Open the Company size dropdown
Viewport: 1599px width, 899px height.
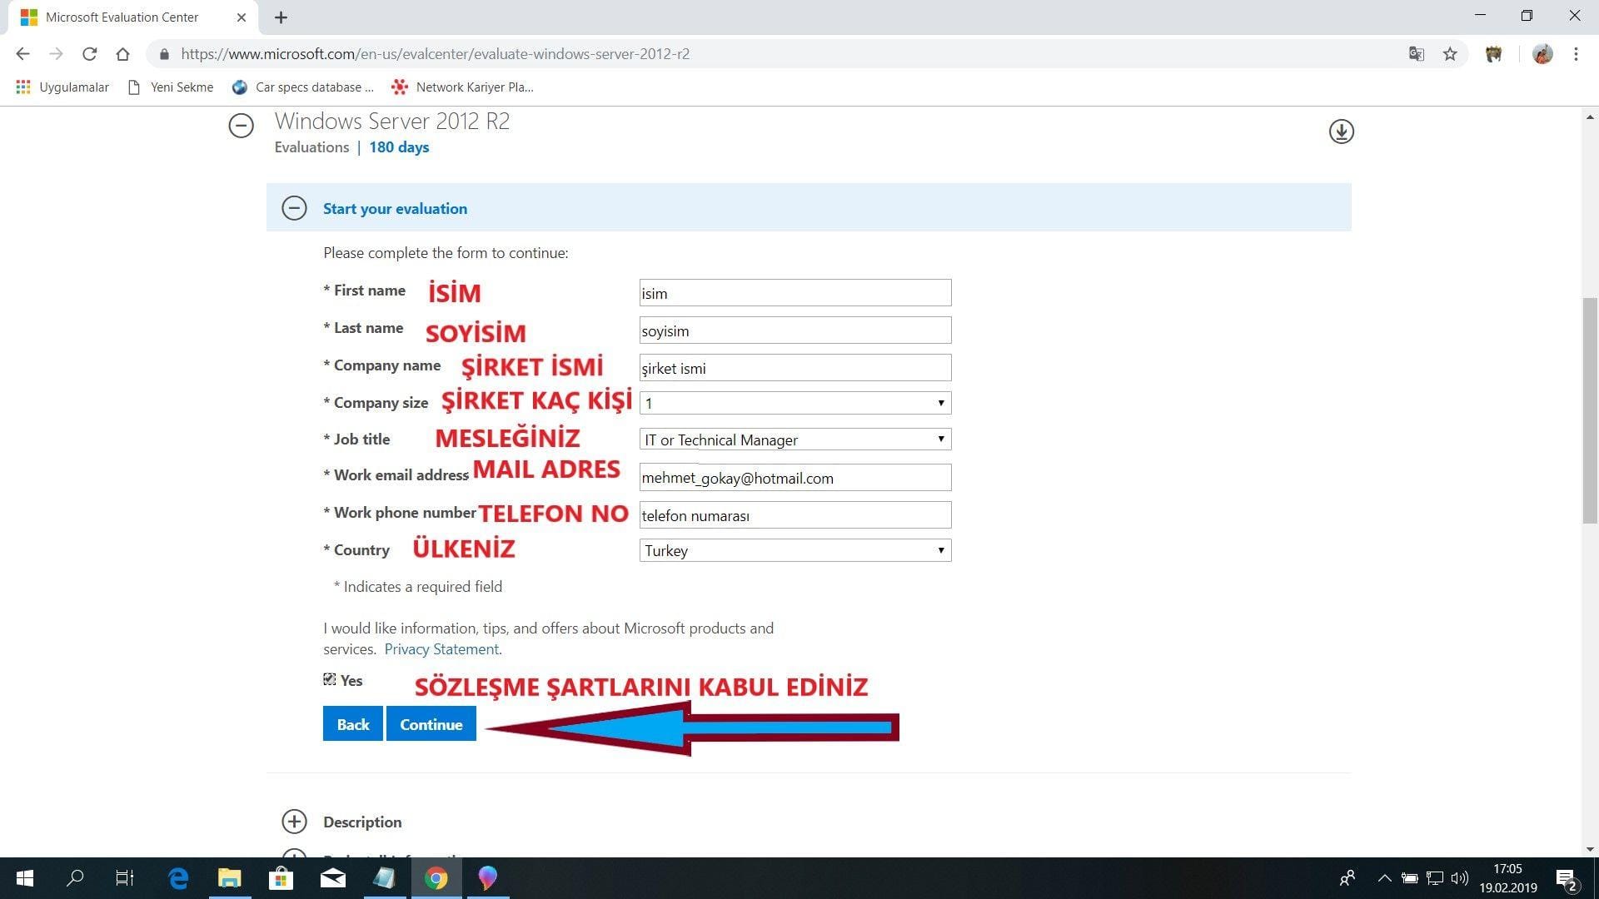tap(795, 403)
